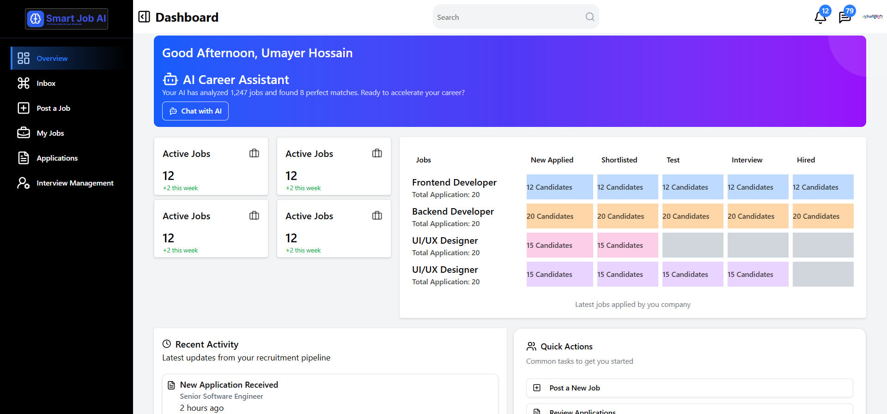Open messages chat icon

(845, 18)
